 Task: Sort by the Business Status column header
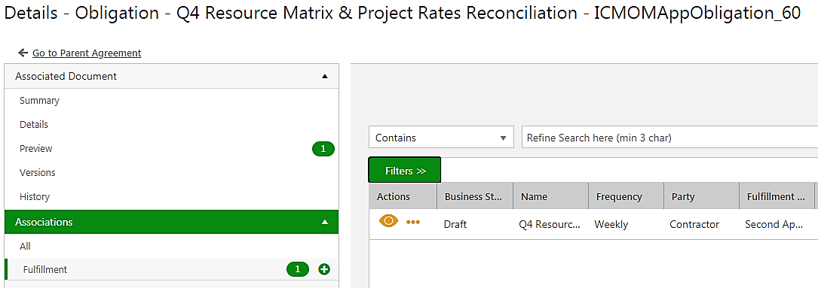(x=475, y=196)
